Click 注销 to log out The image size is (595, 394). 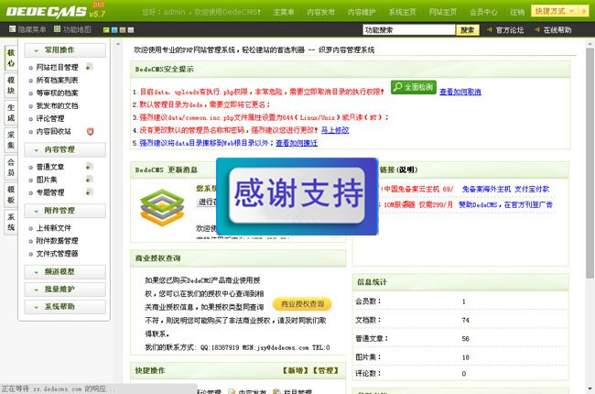coord(517,12)
